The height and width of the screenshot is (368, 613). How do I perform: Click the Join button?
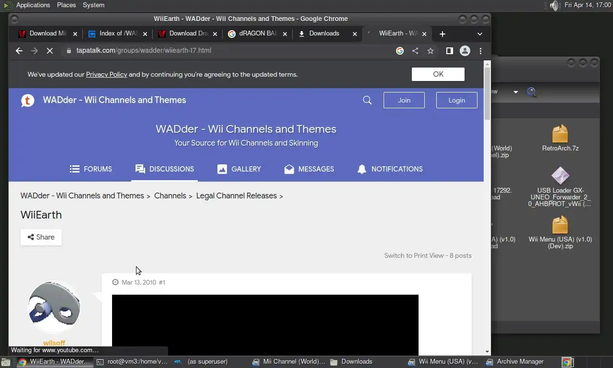click(404, 100)
